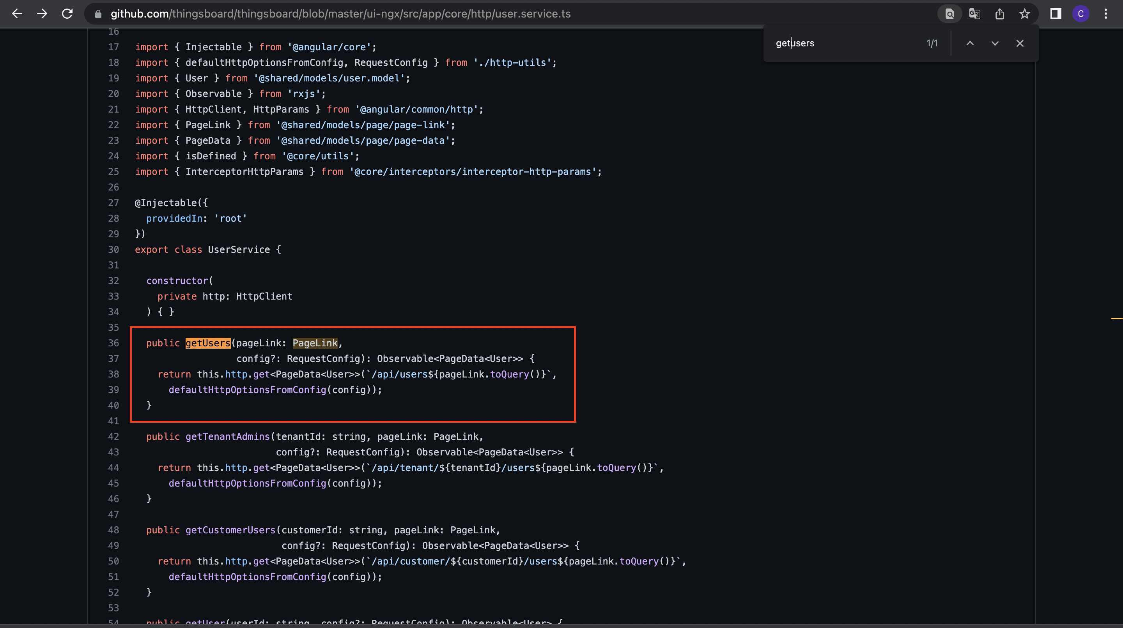Translate the page using the Google Translate icon
Image resolution: width=1123 pixels, height=628 pixels.
pos(974,14)
